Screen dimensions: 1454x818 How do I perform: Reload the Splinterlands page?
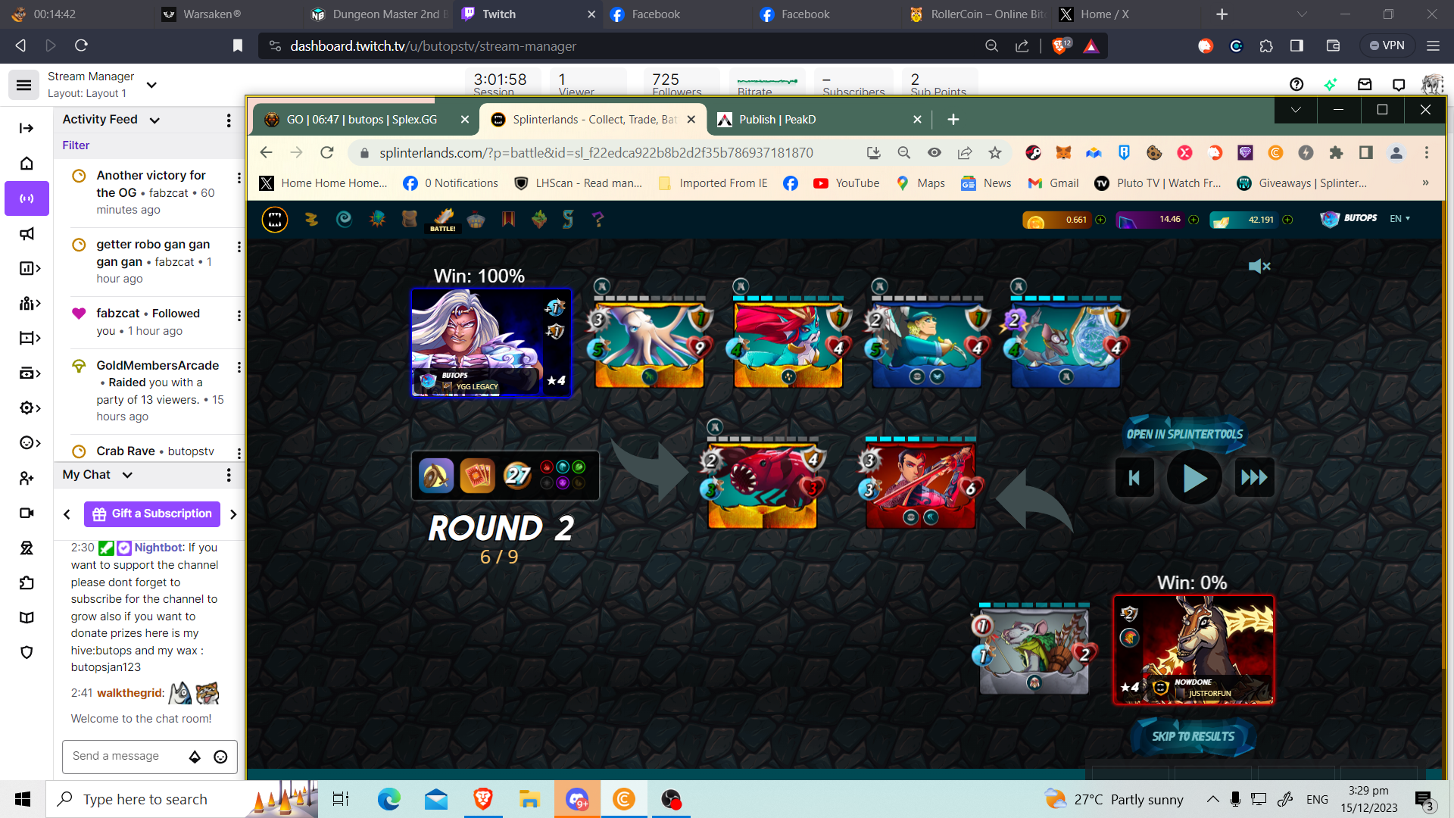tap(327, 153)
